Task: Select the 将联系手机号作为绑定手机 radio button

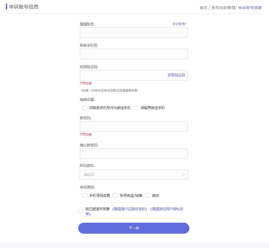Action: point(85,108)
